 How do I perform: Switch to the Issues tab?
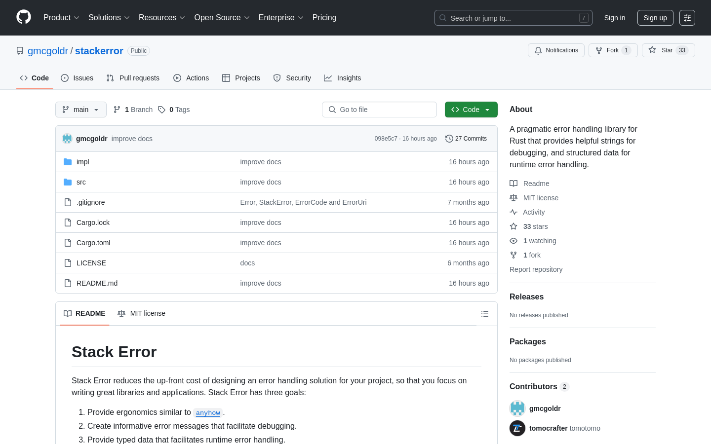pyautogui.click(x=77, y=78)
